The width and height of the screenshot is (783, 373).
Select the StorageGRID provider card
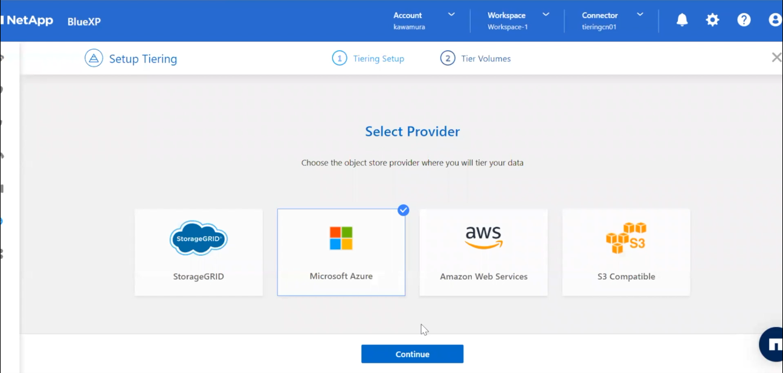(199, 253)
